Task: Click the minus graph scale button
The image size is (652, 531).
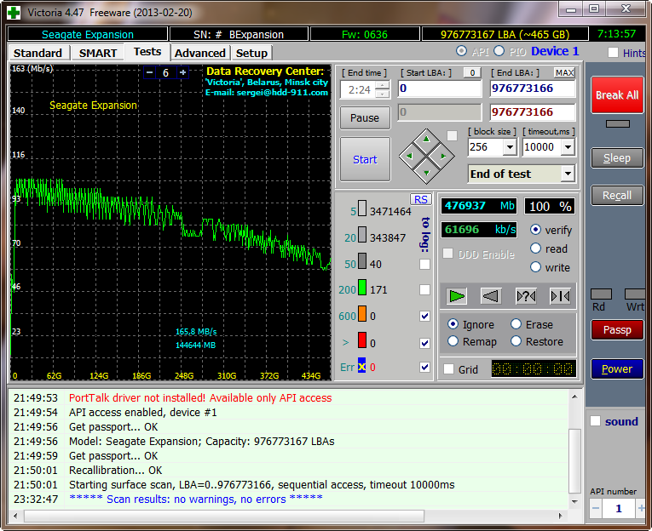Action: [x=150, y=72]
